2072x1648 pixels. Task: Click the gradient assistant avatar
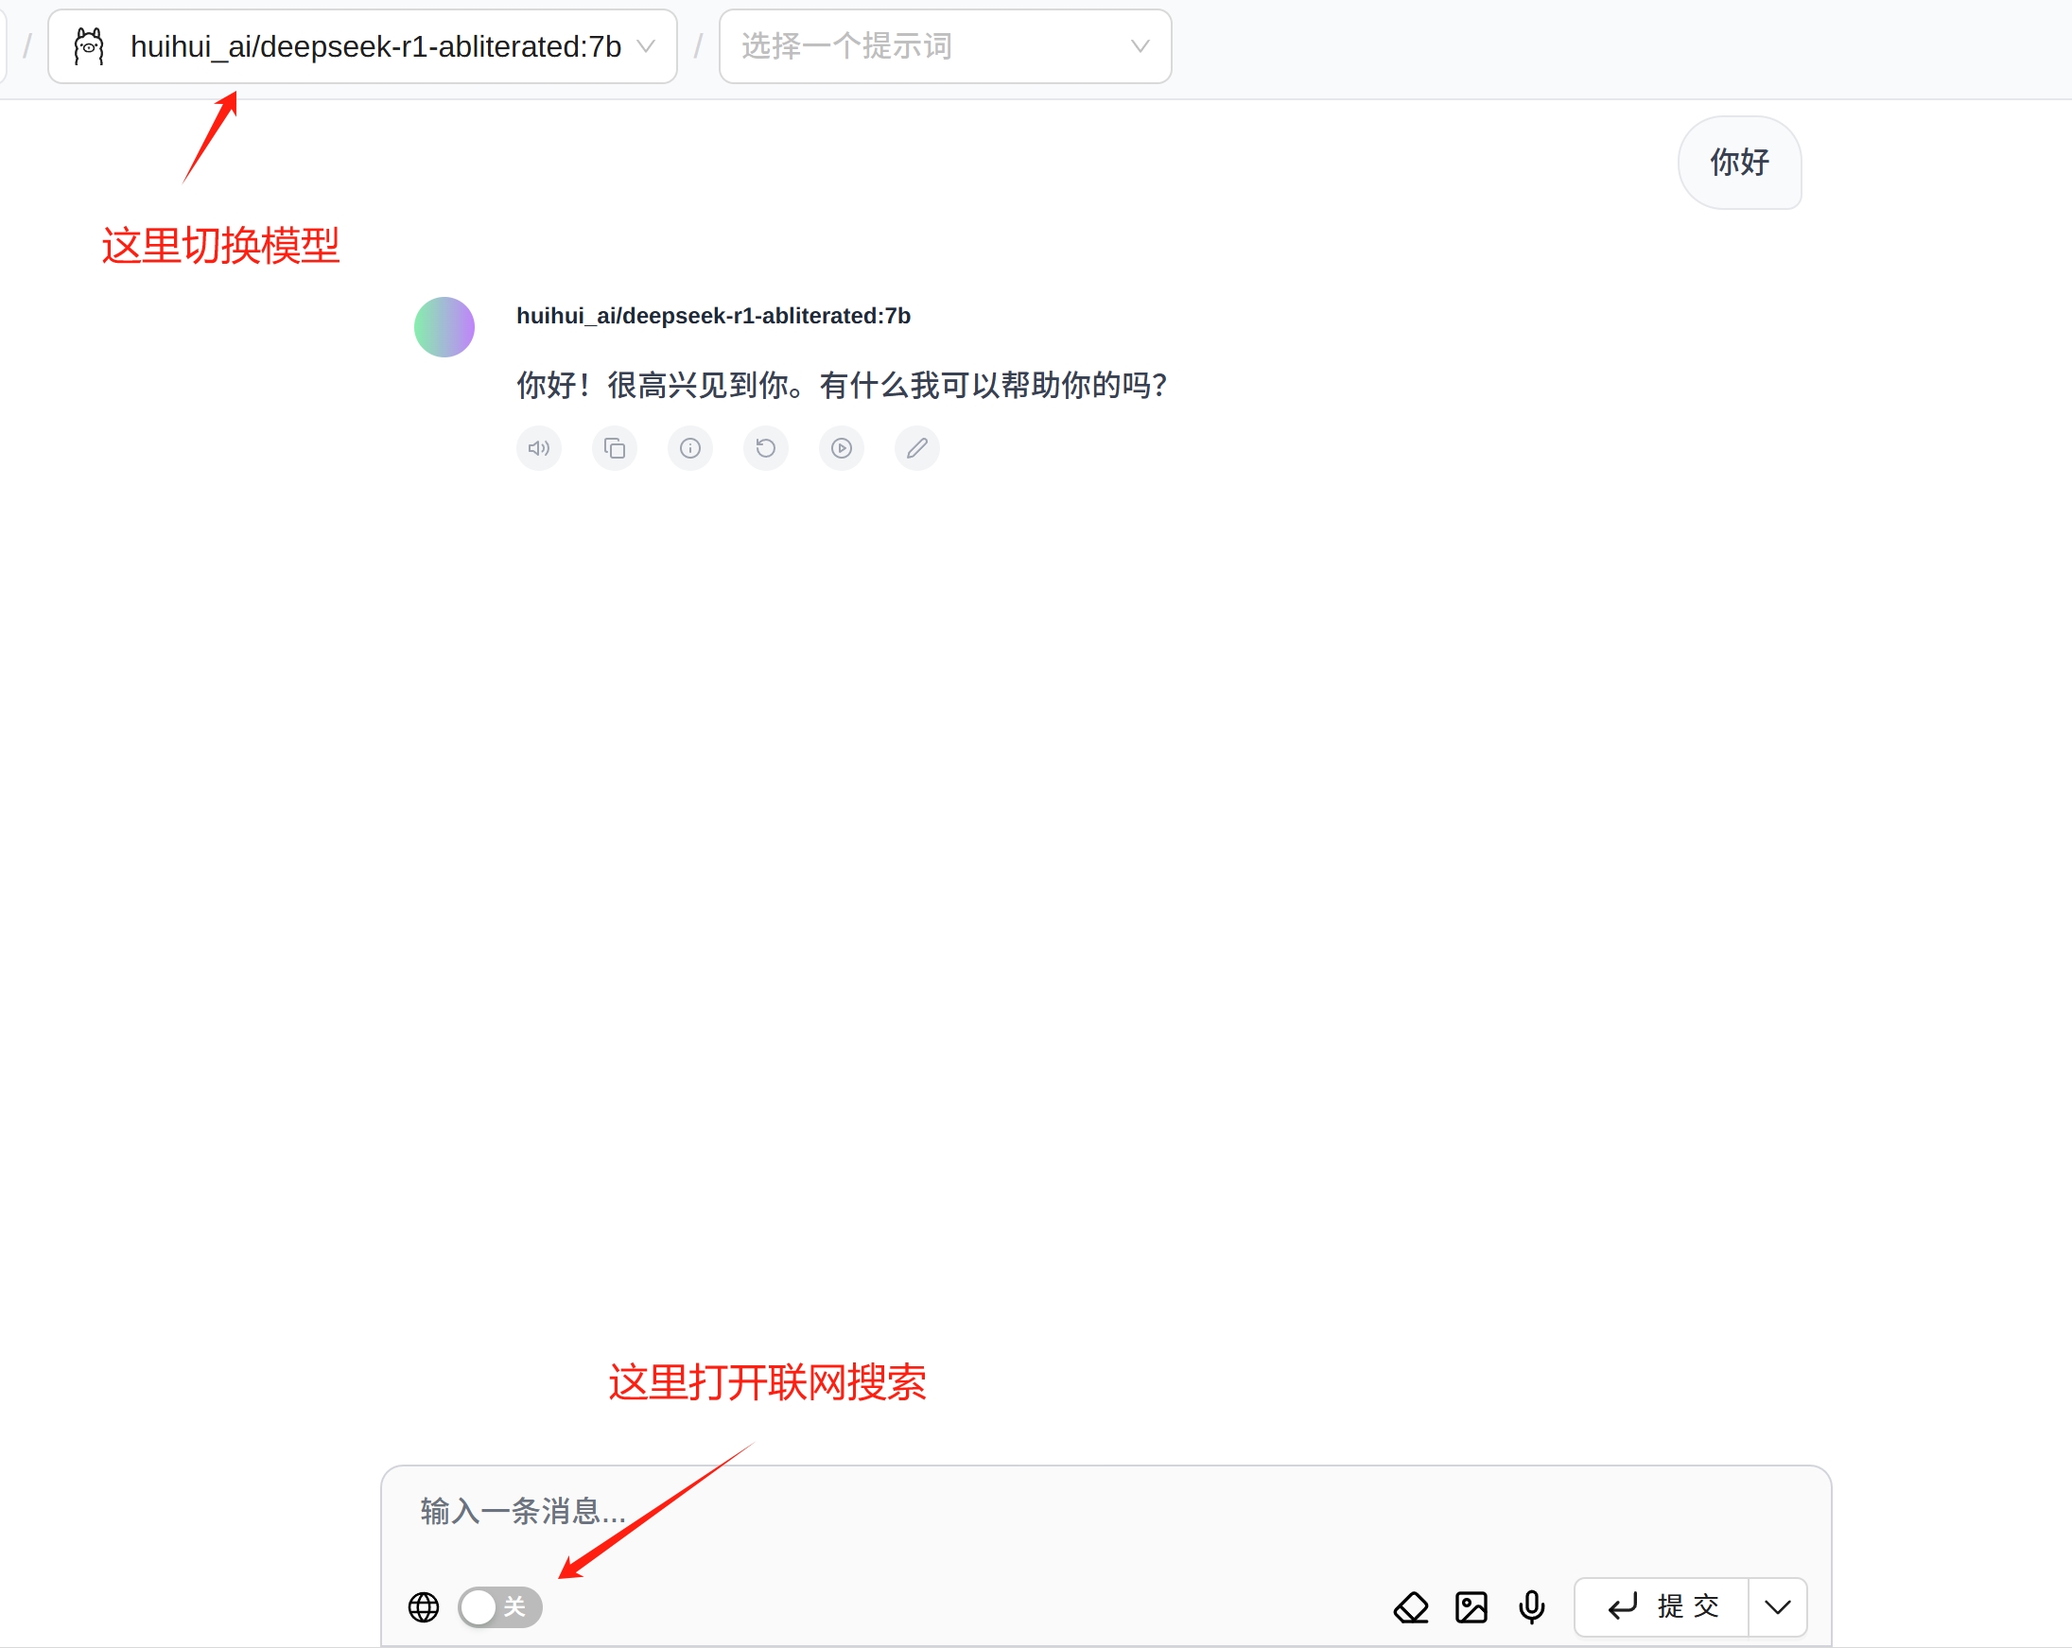coord(444,327)
